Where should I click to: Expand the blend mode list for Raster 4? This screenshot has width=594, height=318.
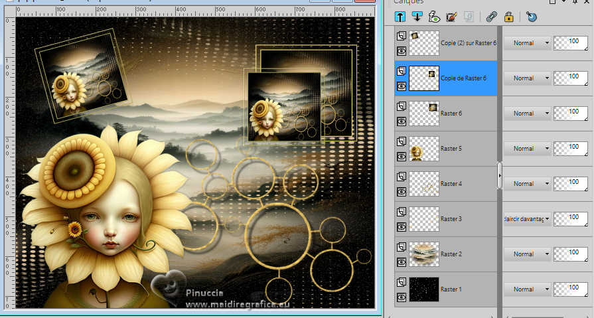[528, 184]
